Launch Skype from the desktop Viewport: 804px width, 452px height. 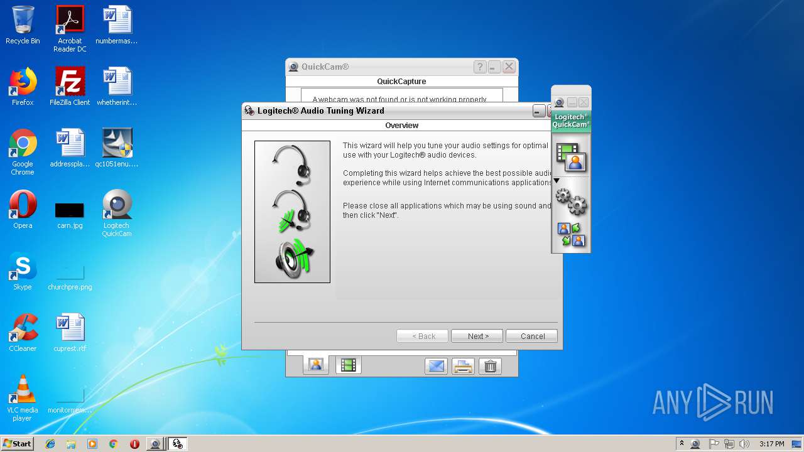(x=23, y=271)
